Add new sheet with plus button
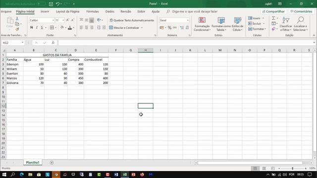The height and width of the screenshot is (178, 317). 52,163
